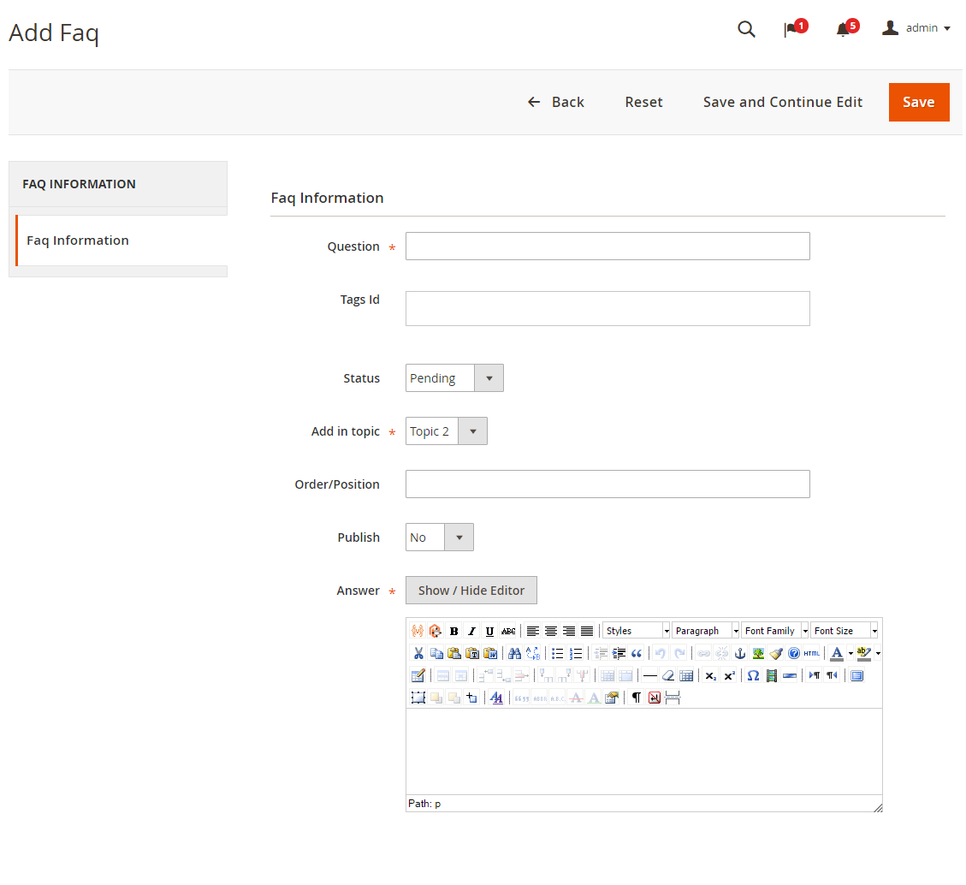Screen dimensions: 966x885
Task: Click inside the Question input field
Action: tap(607, 246)
